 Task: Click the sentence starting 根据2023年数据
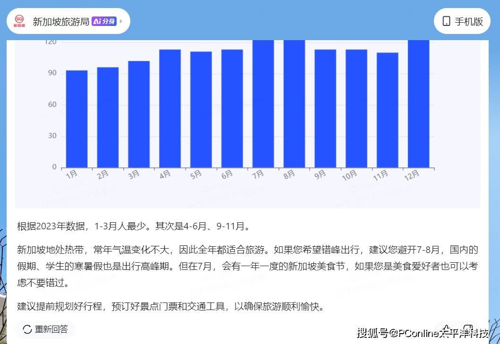135,227
